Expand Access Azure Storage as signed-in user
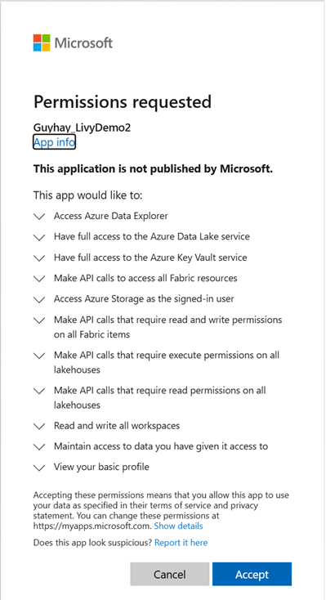Screen dimensions: 326x600 point(39,300)
